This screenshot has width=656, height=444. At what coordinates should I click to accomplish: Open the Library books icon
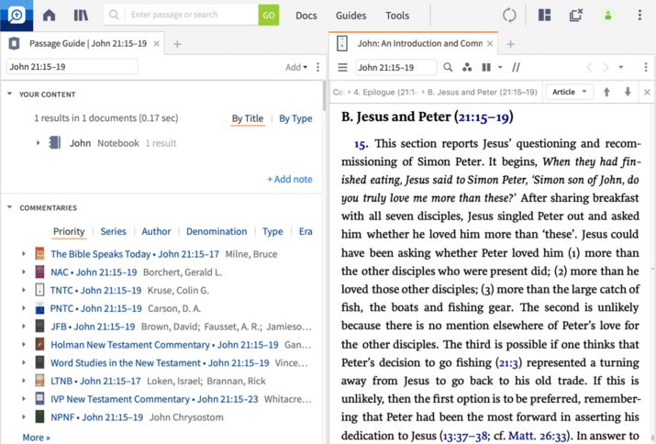click(x=82, y=16)
